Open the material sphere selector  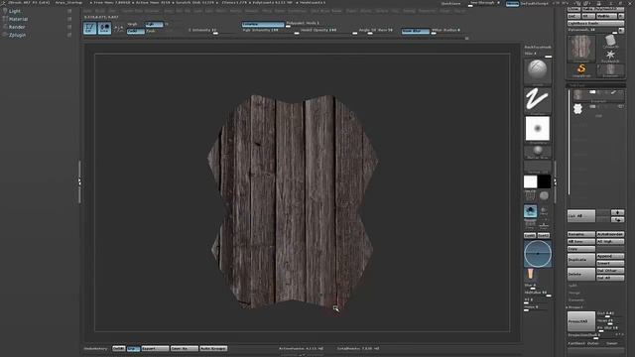[538, 152]
